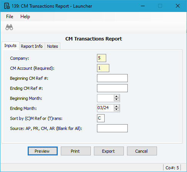187x172 pixels.
Task: Focus the Source input field
Action: tap(112, 128)
